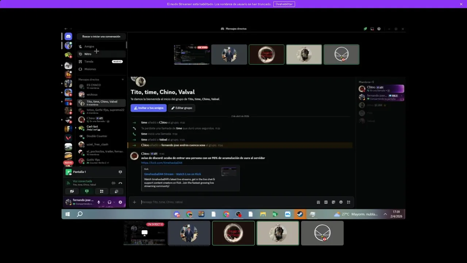Select the Tito, time, Chino, Valval group DM
The height and width of the screenshot is (263, 467).
[x=101, y=103]
